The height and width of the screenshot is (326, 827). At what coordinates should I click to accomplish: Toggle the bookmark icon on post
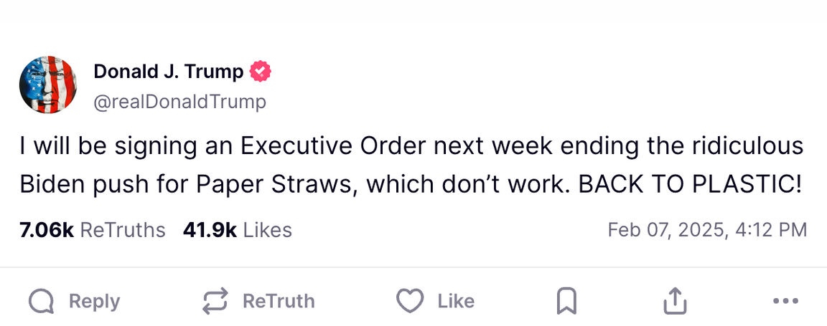566,302
